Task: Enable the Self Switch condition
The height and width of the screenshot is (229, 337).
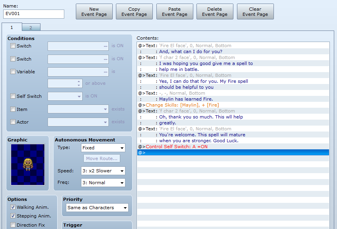Action: pyautogui.click(x=13, y=96)
